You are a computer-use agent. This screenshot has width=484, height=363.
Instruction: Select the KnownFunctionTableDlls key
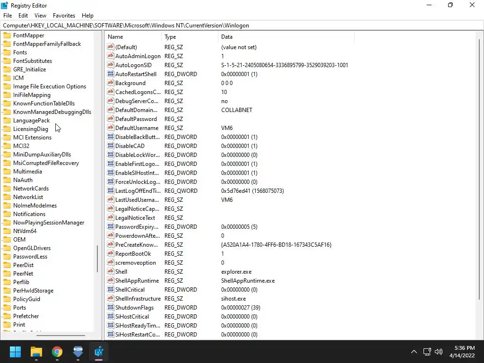[44, 104]
